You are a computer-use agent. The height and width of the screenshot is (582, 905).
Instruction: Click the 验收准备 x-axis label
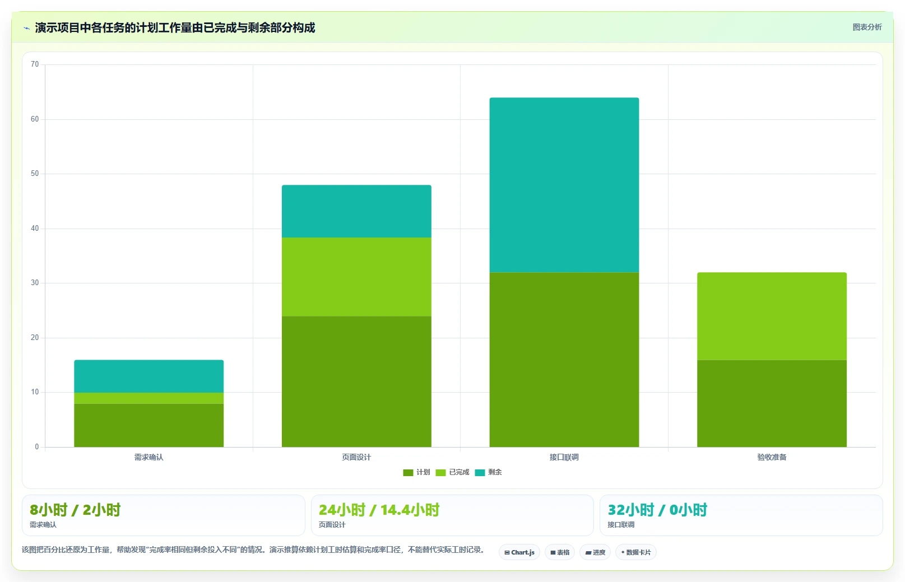coord(772,457)
